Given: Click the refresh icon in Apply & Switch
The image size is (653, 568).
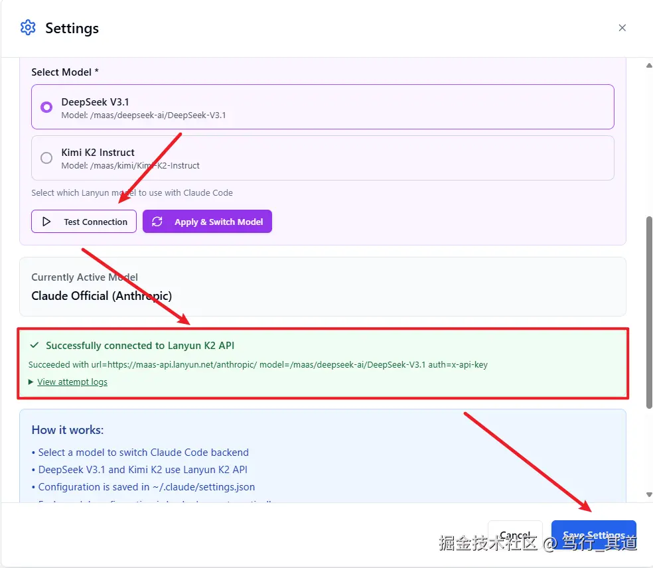Looking at the screenshot, I should 157,222.
